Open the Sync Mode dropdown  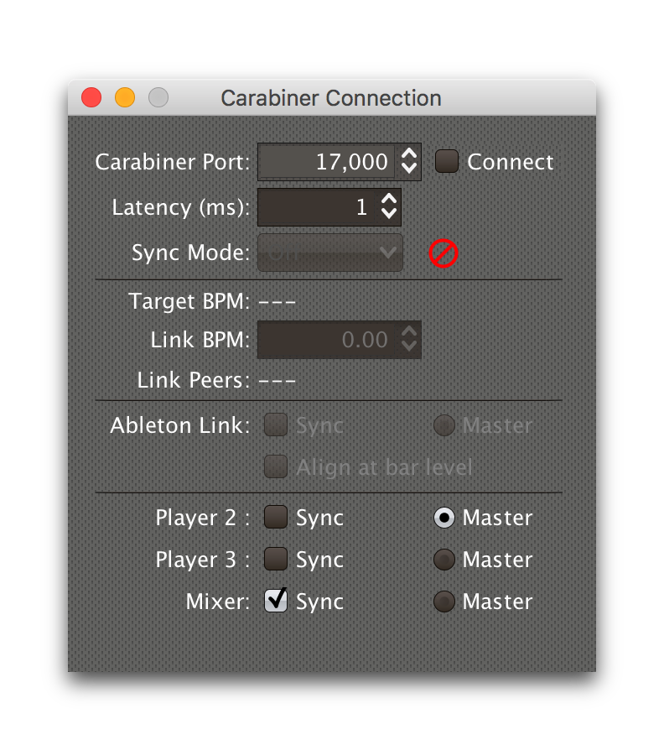[x=329, y=253]
